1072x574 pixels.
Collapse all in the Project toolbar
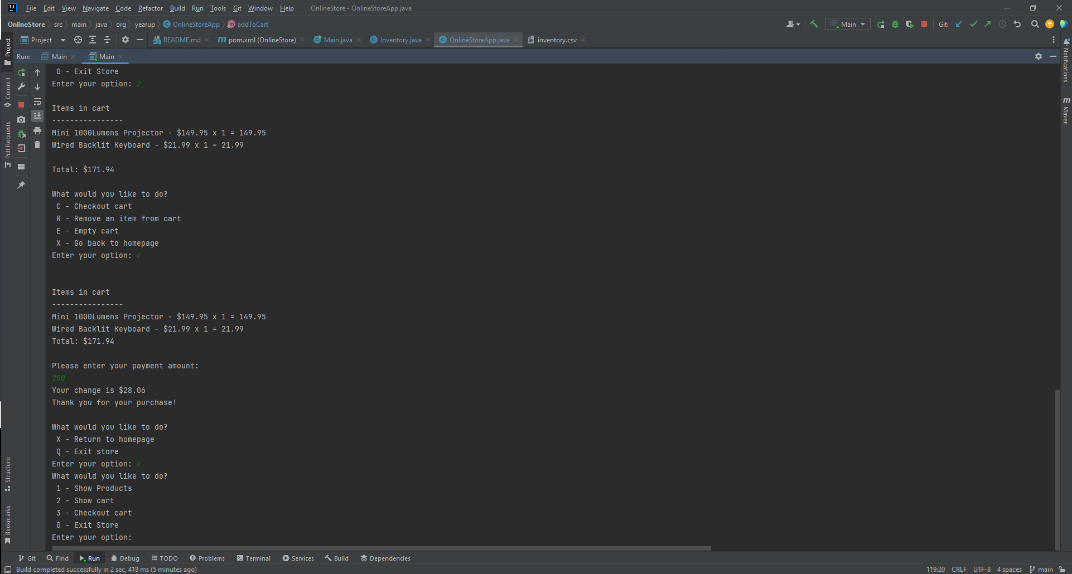[107, 40]
